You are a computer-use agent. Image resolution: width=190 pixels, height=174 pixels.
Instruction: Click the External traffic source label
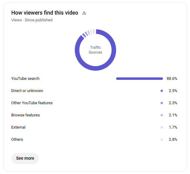[18, 127]
